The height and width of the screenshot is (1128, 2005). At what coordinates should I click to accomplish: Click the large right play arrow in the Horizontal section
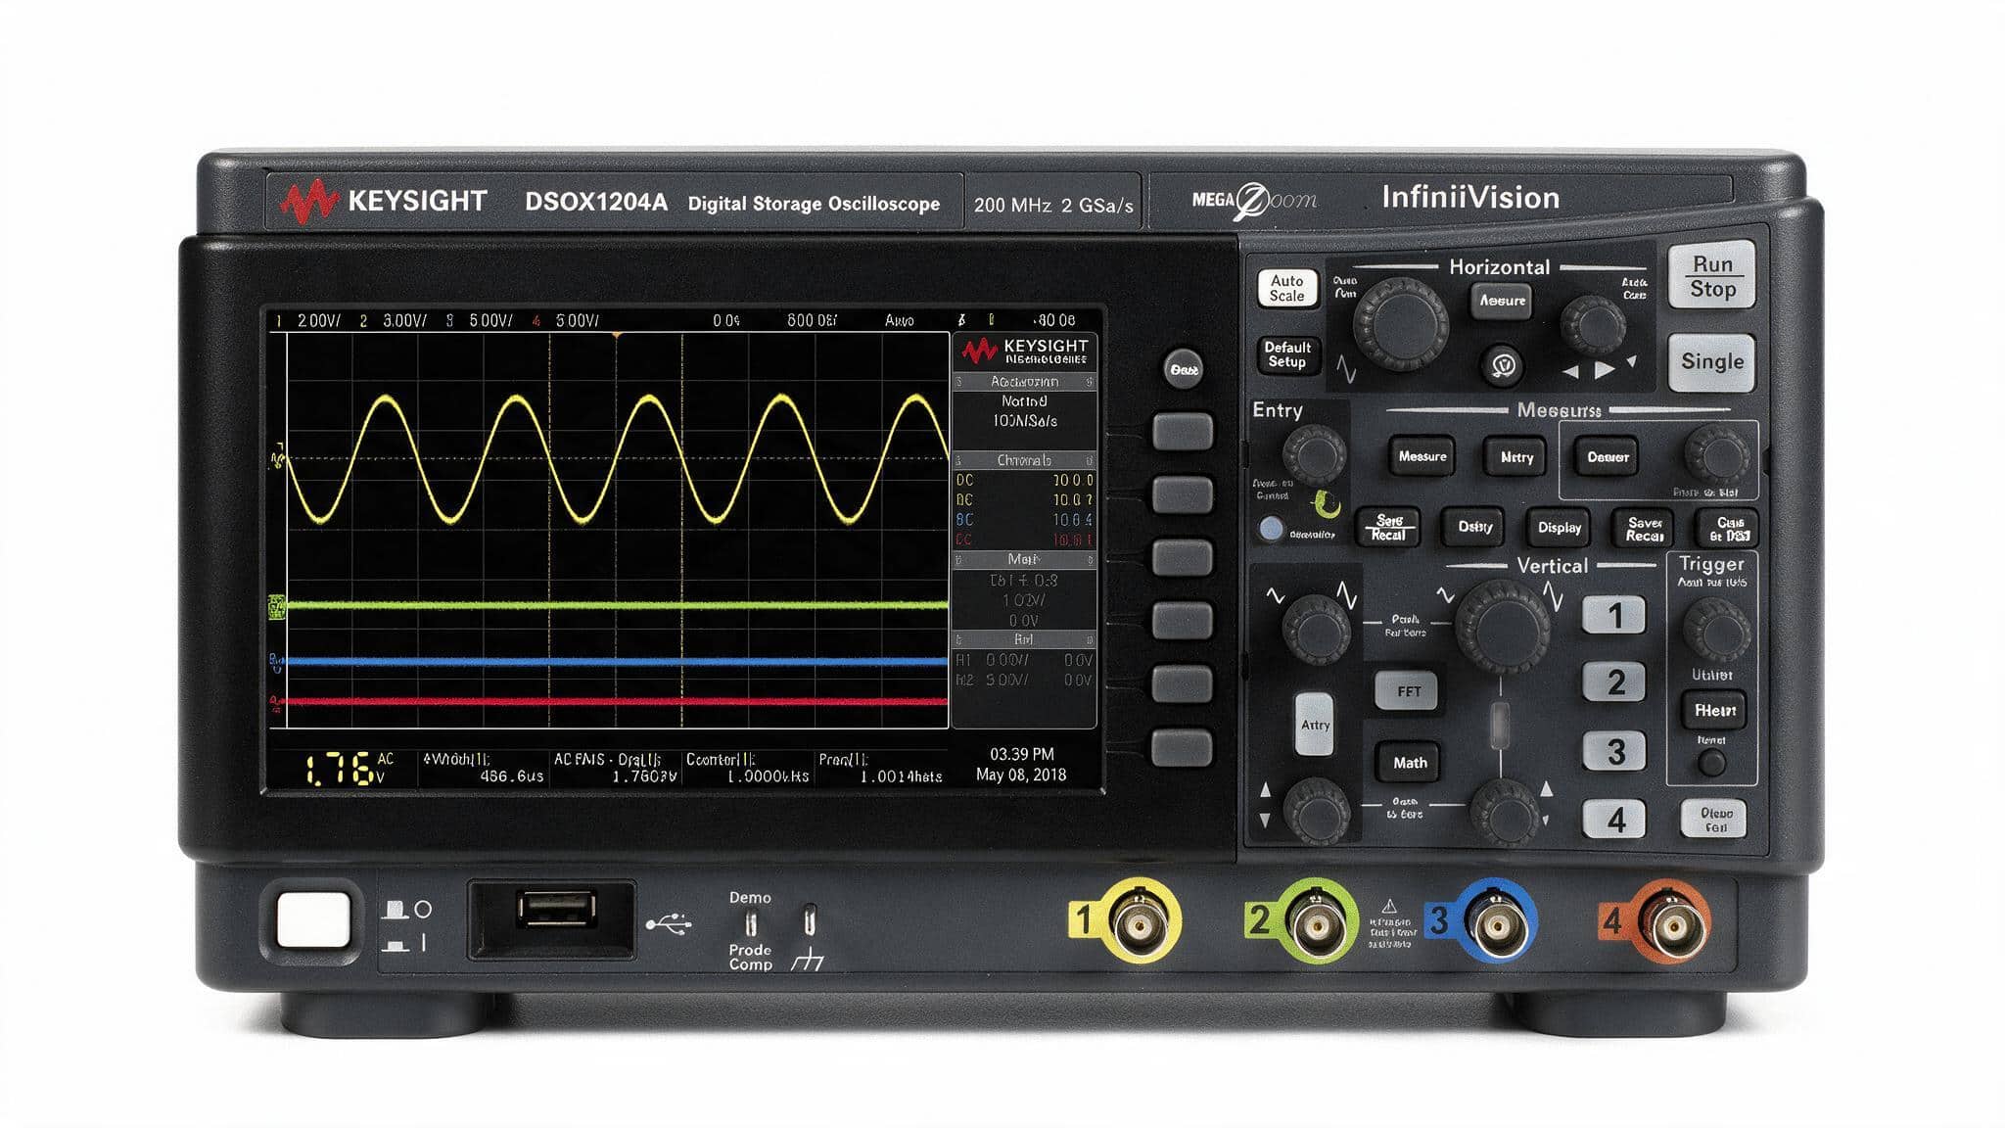tap(1605, 370)
